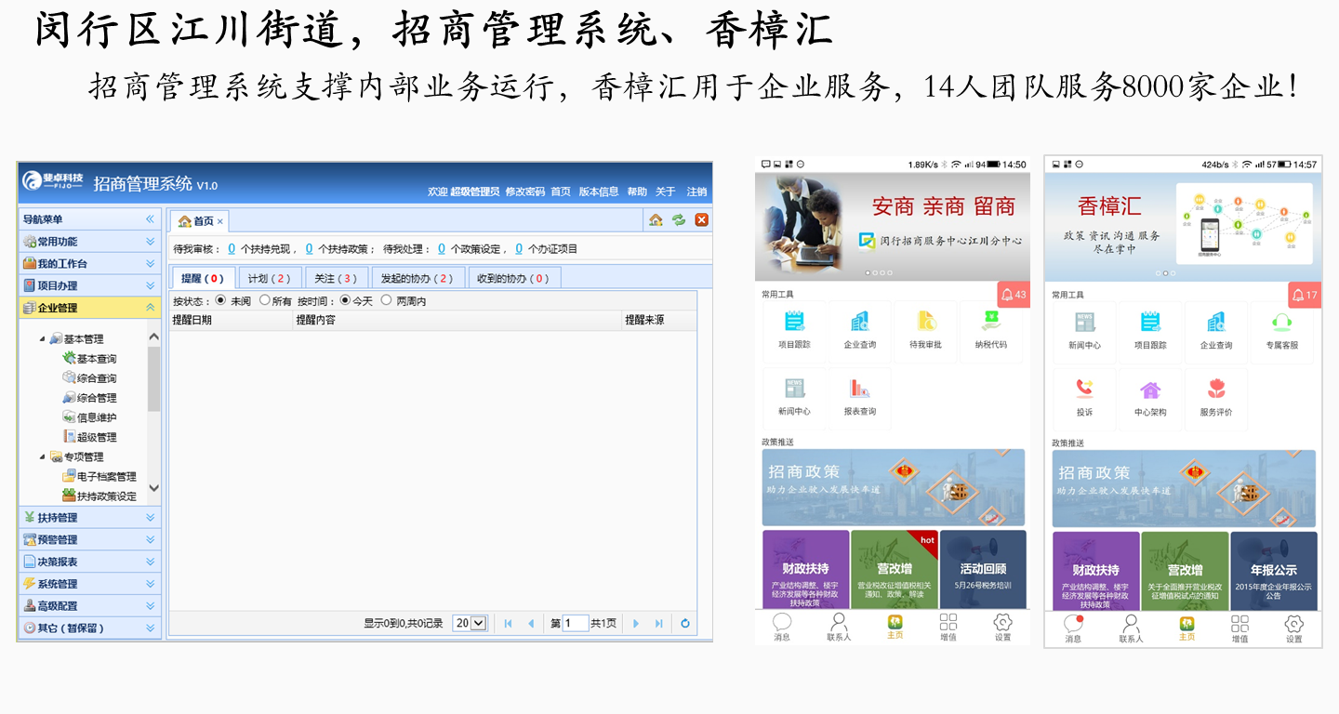Open 报表查询 chart icon
This screenshot has height=714, width=1339.
tap(859, 390)
